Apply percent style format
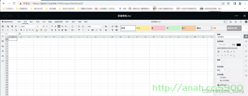 point(88,30)
